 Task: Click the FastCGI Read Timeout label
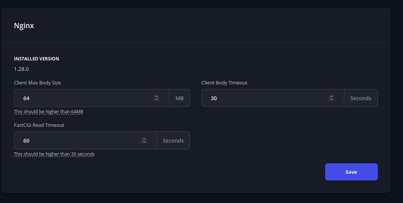click(x=39, y=125)
